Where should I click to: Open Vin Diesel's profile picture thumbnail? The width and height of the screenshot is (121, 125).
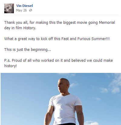tap(9, 8)
